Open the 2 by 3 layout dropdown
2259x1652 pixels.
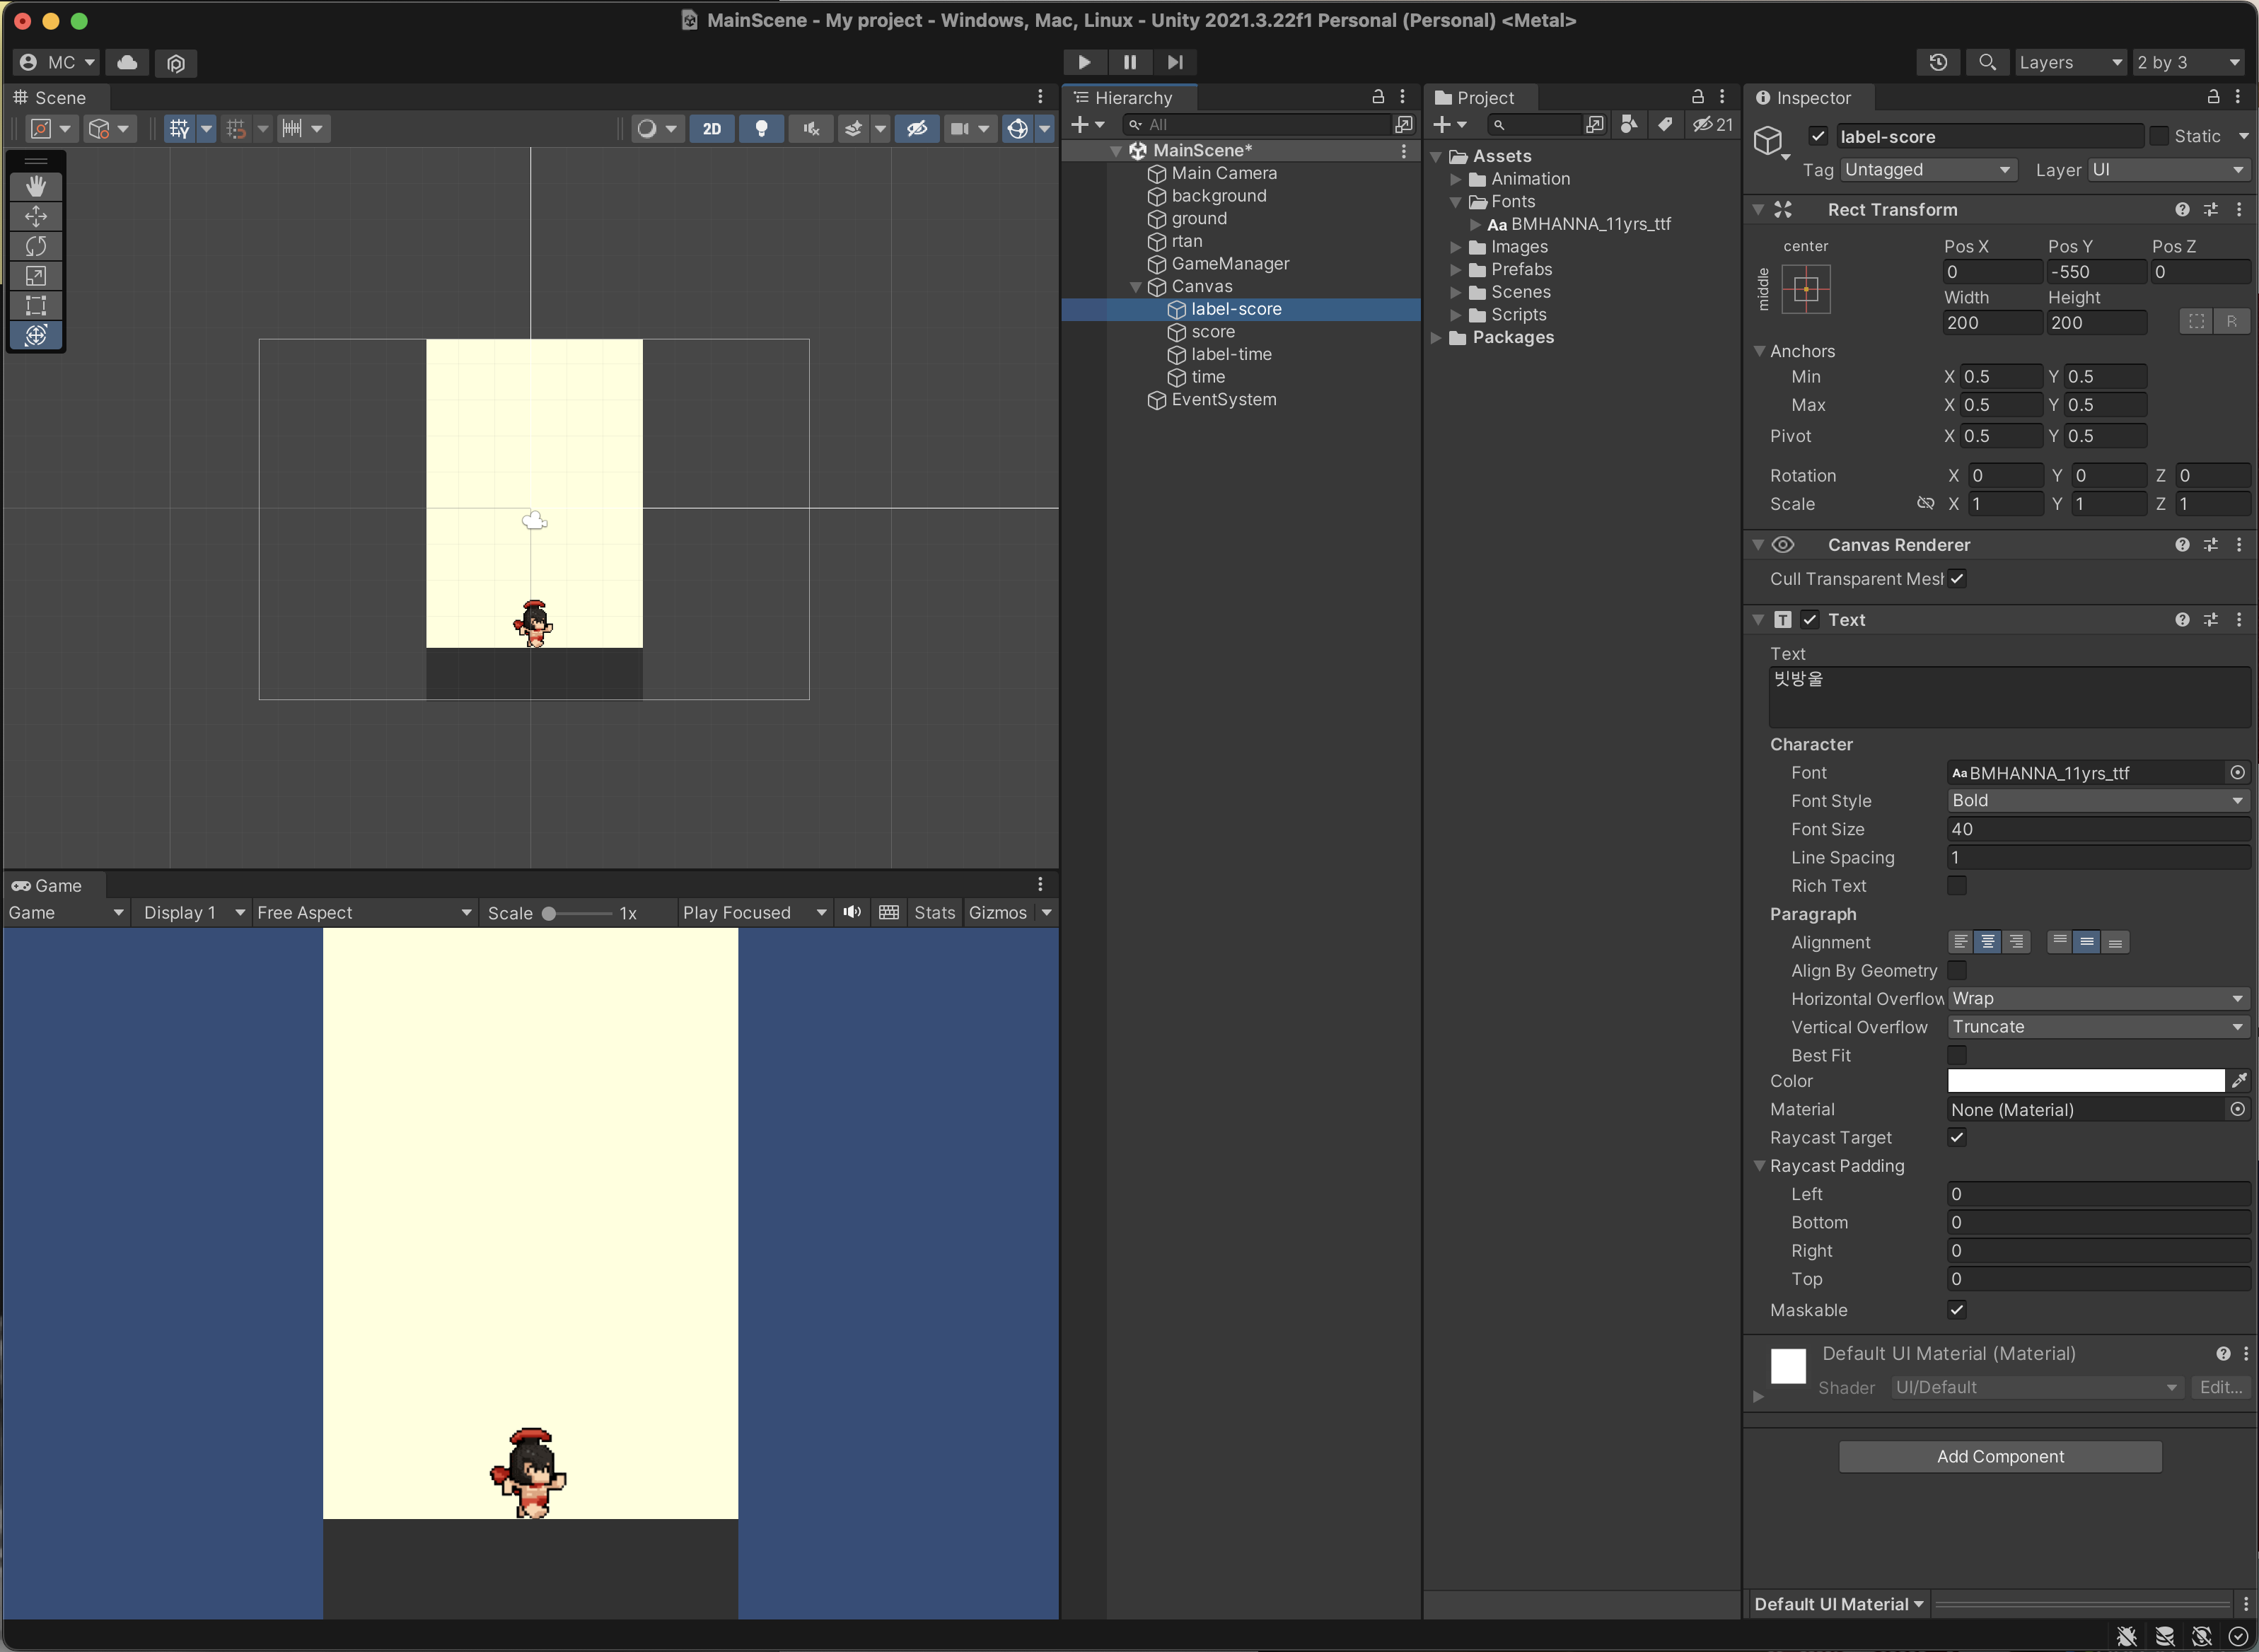click(x=2190, y=62)
